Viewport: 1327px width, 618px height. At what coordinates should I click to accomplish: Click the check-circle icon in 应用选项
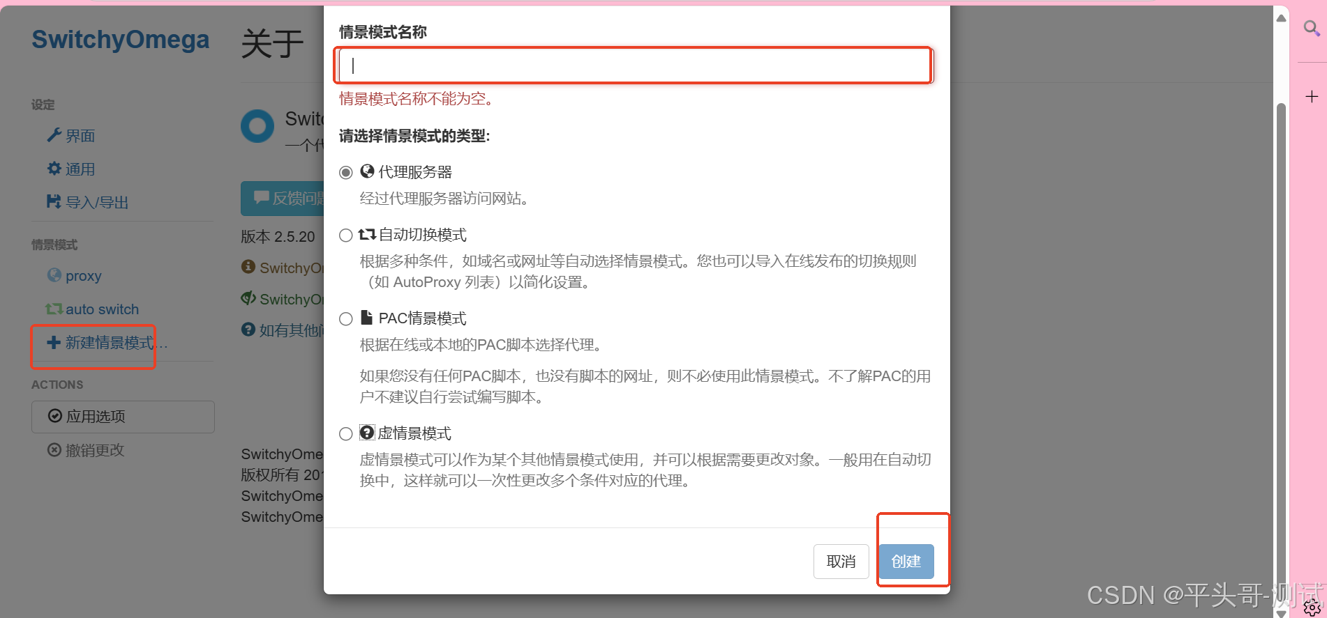(55, 416)
